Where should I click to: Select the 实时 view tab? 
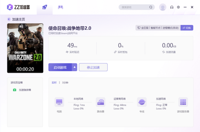(54, 83)
